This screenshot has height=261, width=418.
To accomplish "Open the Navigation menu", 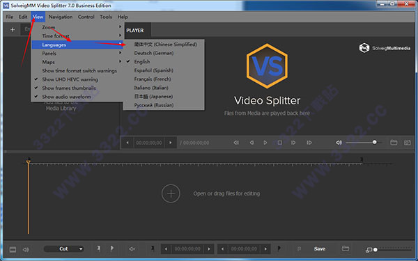I will point(61,17).
